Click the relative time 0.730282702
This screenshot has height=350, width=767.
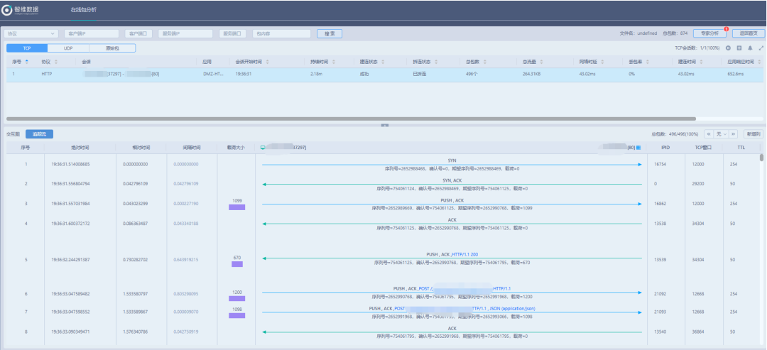coord(136,260)
